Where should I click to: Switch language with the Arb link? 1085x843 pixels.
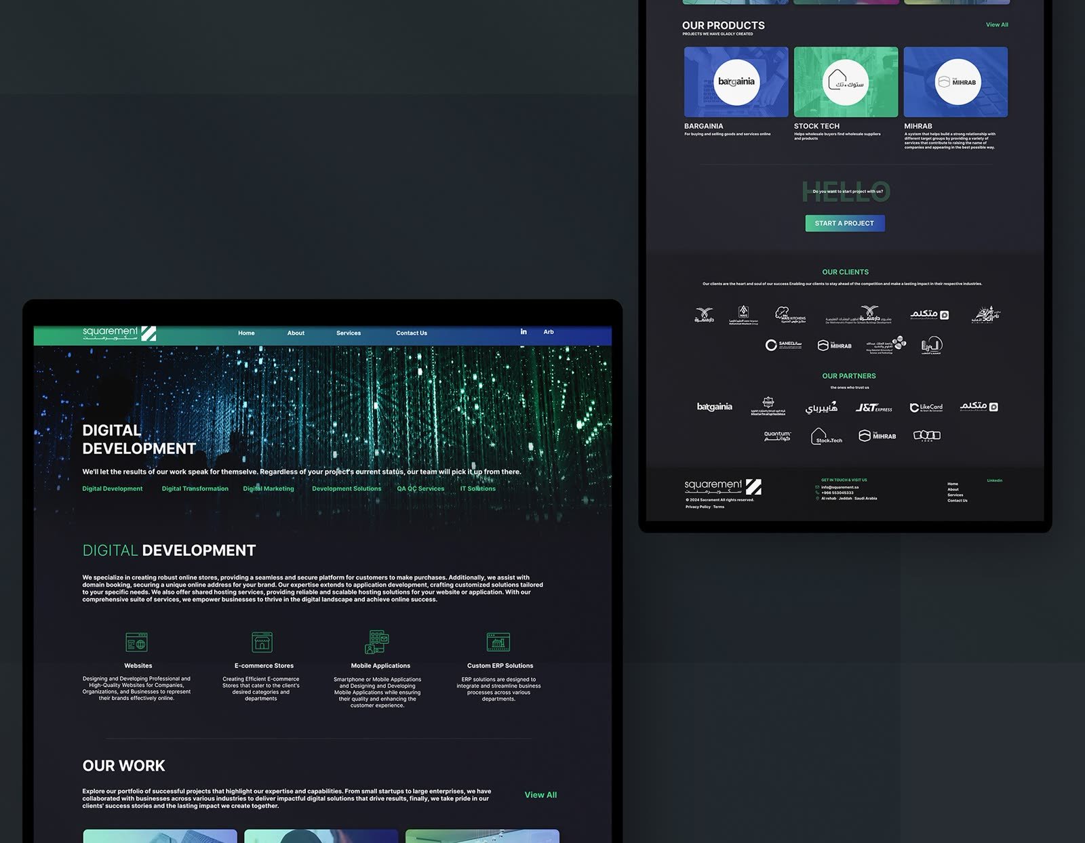pyautogui.click(x=549, y=332)
